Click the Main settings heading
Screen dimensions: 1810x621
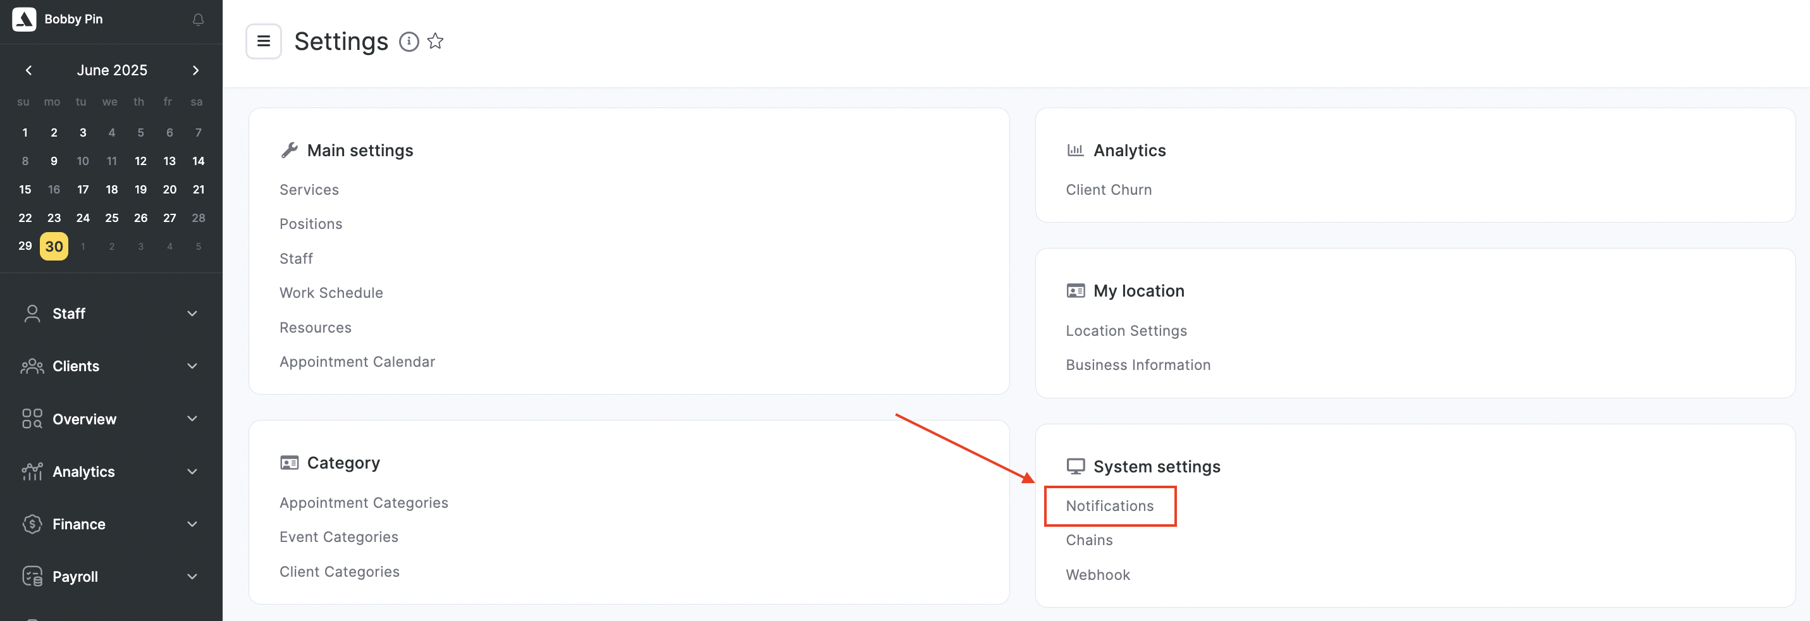[360, 151]
